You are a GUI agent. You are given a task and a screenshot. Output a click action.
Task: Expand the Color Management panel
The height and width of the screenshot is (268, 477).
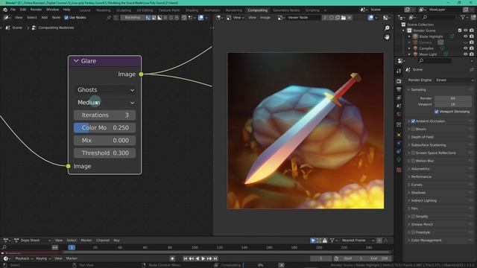coord(408,240)
